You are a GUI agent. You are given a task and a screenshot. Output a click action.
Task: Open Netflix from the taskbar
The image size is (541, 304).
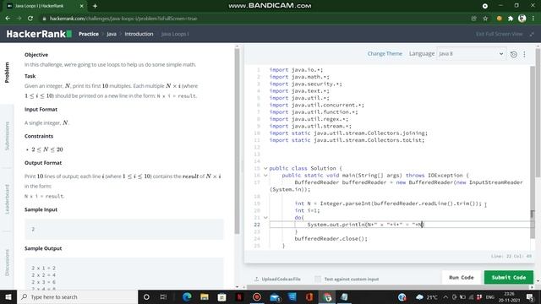click(239, 296)
